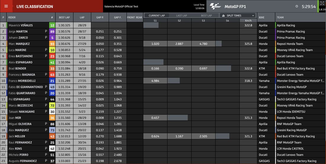The height and width of the screenshot is (164, 326).
Task: Select rider Jorge MARTIN
Action: [x=18, y=32]
